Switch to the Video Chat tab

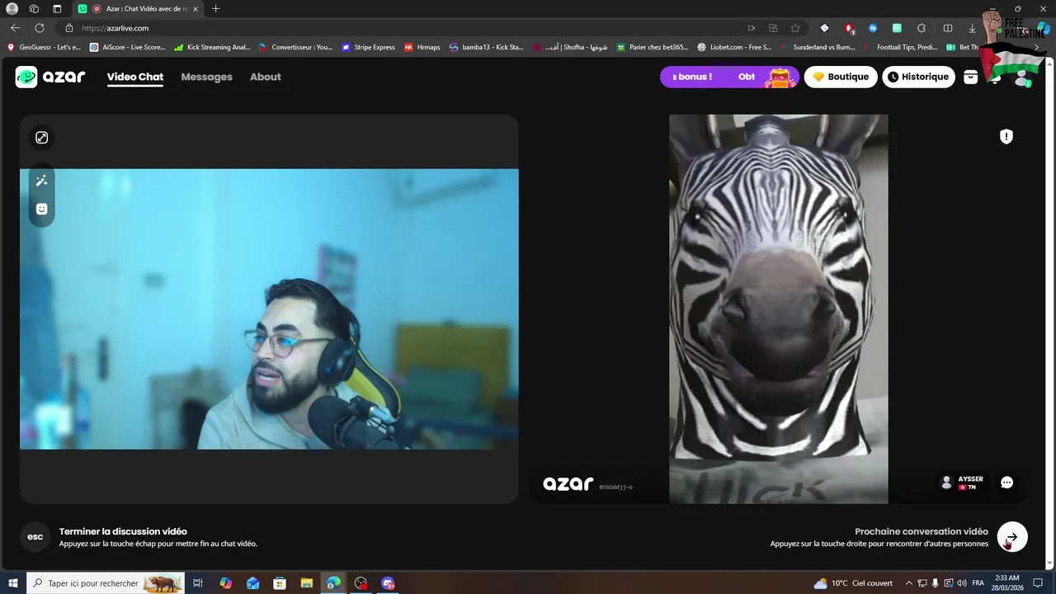tap(135, 77)
